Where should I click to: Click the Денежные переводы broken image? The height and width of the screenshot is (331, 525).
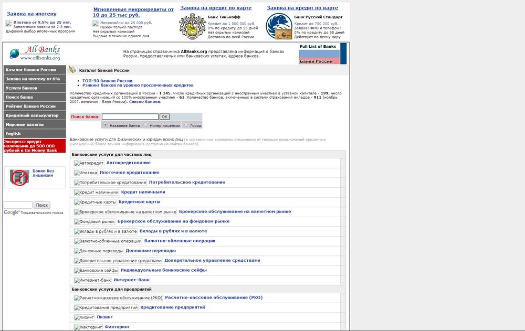point(99,251)
